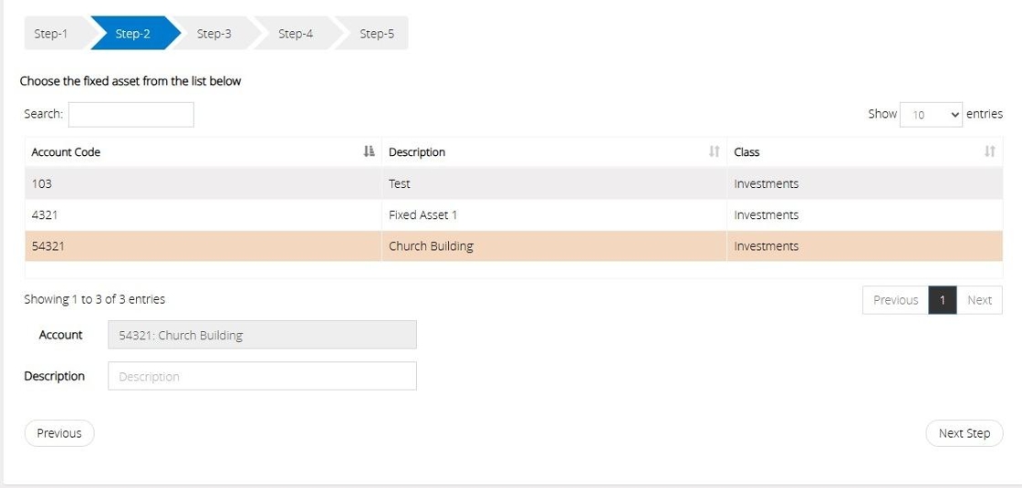Viewport: 1022px width, 488px height.
Task: Click the pagination Next link
Action: pyautogui.click(x=979, y=300)
